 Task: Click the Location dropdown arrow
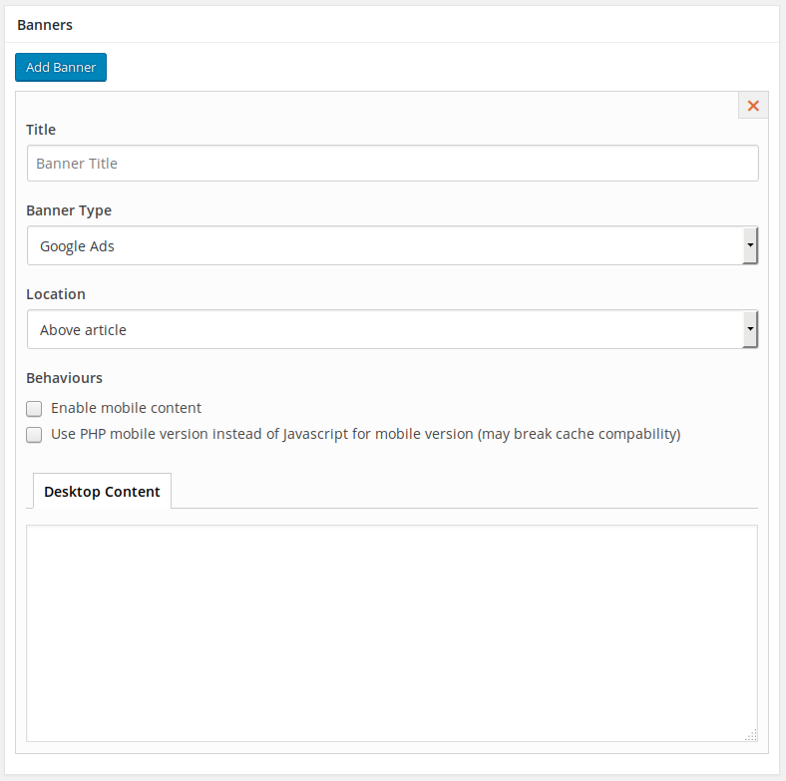[750, 329]
